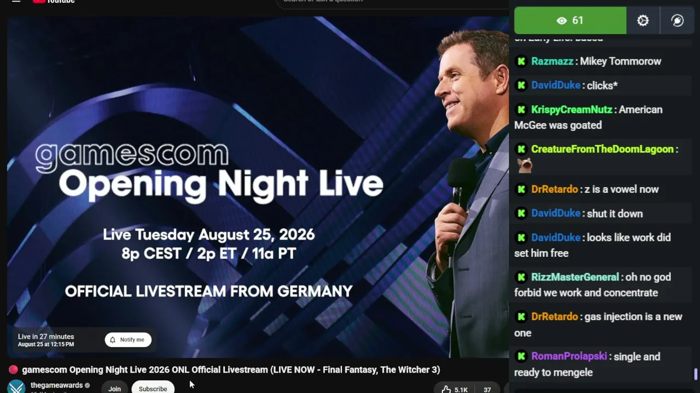The image size is (700, 393).
Task: Click the 'American McGee was goated' message
Action: click(x=588, y=117)
